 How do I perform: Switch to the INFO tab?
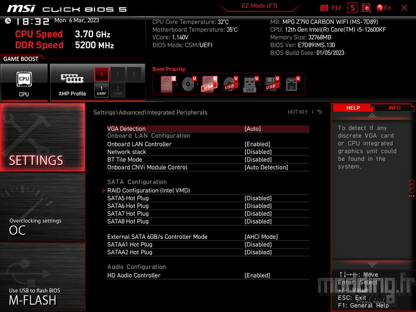click(394, 108)
